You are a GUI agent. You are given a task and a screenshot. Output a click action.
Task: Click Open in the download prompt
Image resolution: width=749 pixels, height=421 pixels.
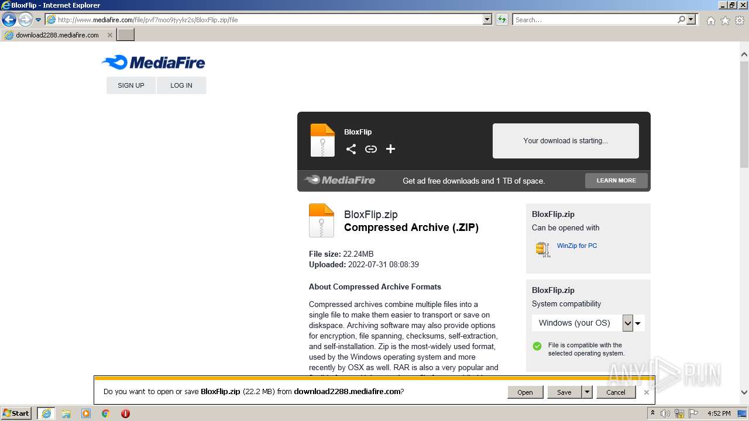[525, 392]
